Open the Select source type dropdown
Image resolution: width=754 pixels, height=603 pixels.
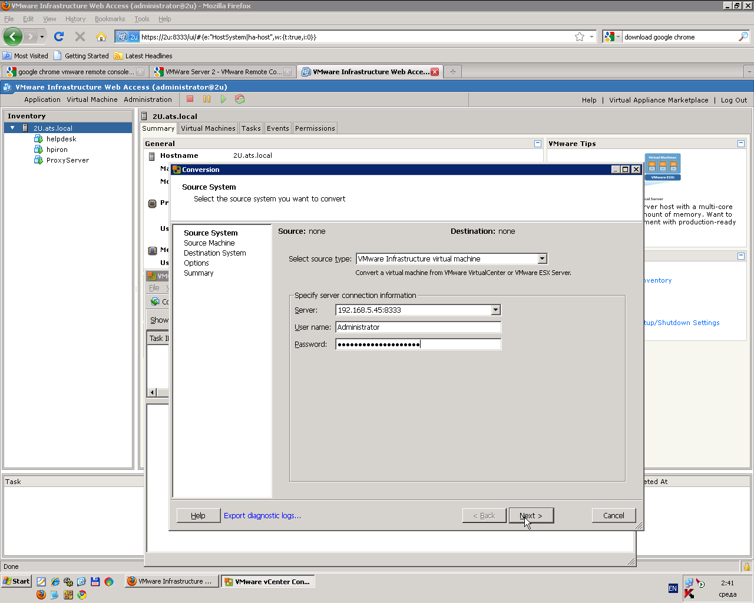click(542, 259)
